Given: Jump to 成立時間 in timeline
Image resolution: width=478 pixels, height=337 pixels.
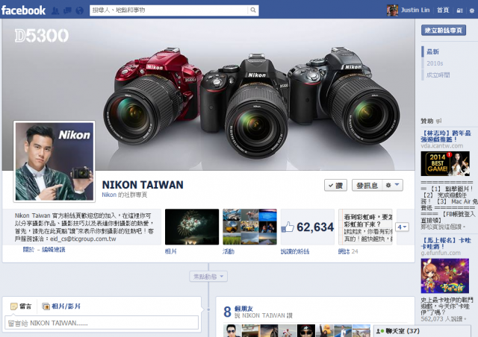Looking at the screenshot, I should [438, 75].
